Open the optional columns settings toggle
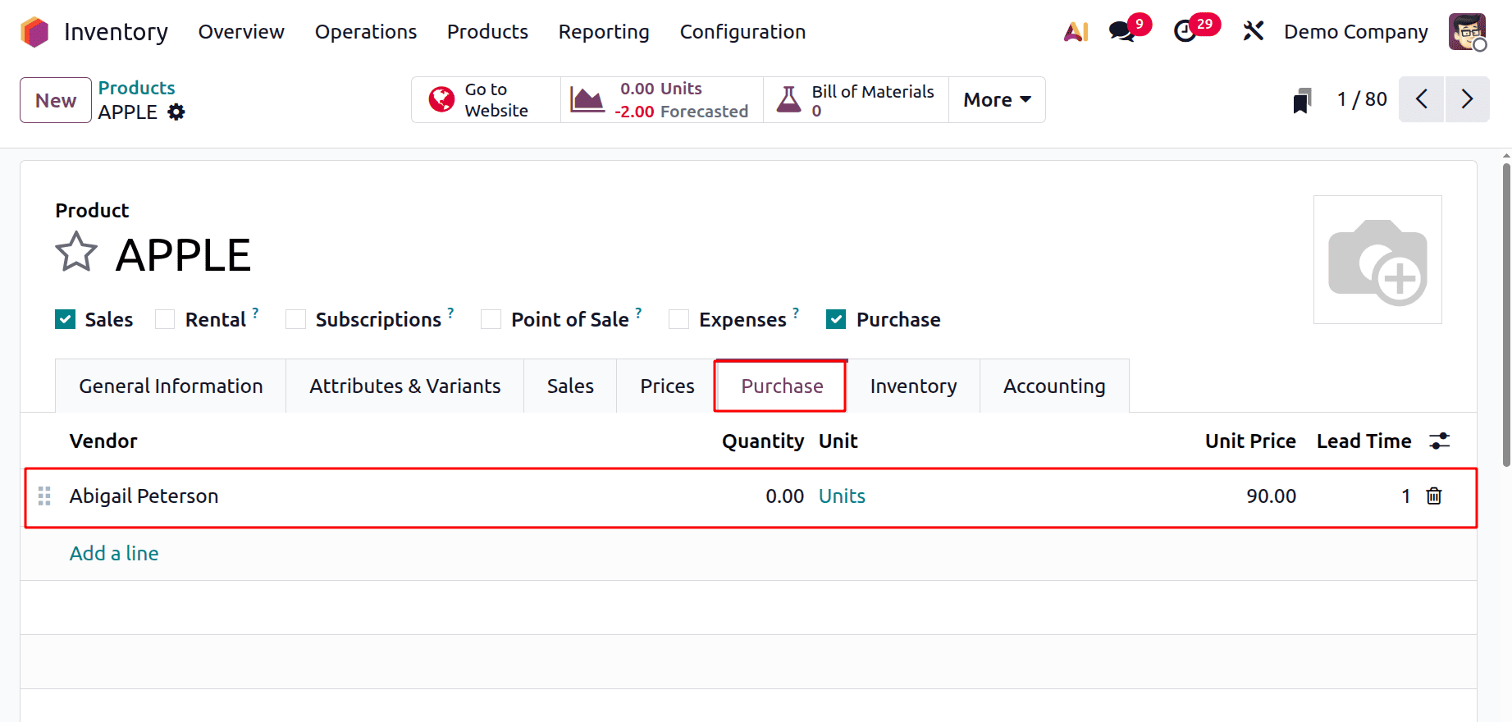The width and height of the screenshot is (1512, 722). click(1440, 441)
